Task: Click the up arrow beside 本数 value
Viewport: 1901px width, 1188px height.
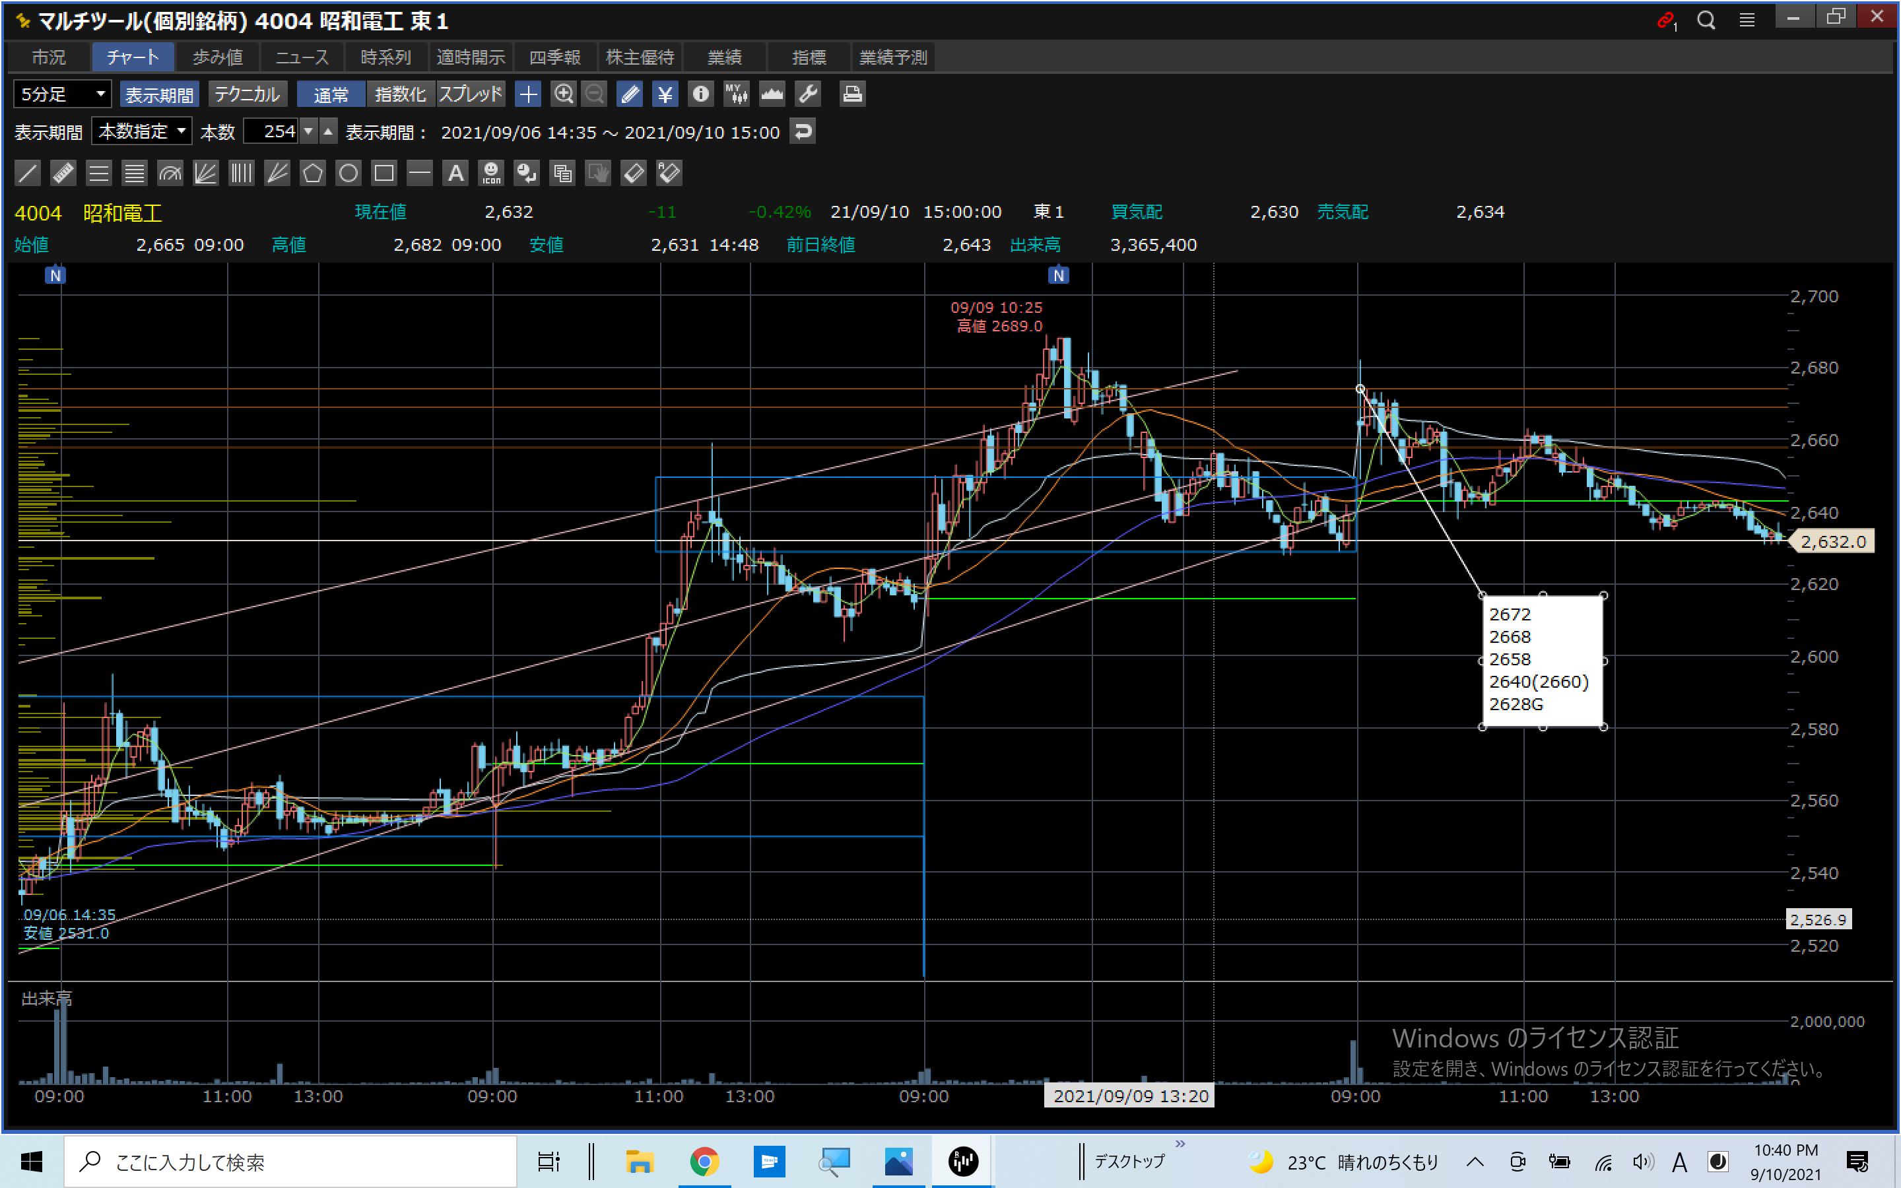Action: point(328,131)
